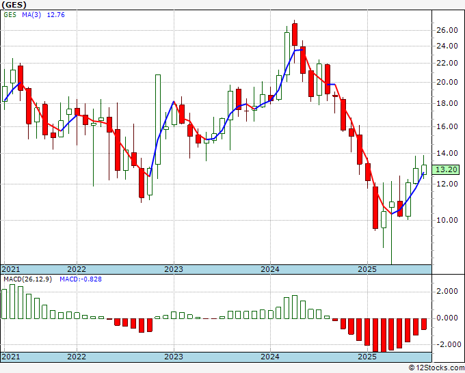Click the tallest green MACD bar in 2021
Screen dimensions: 465x373
coord(12,301)
